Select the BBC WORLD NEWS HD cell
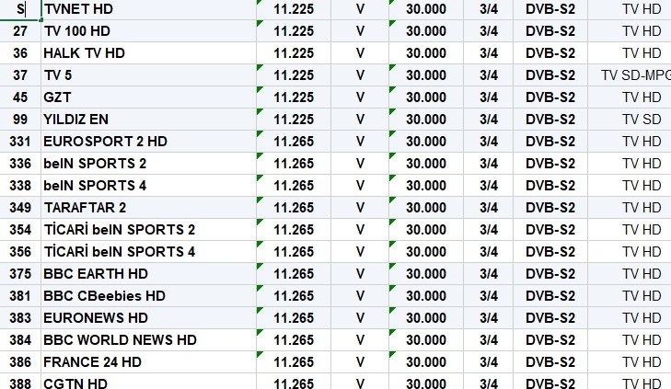Viewport: 671px width, 389px height. (149, 340)
